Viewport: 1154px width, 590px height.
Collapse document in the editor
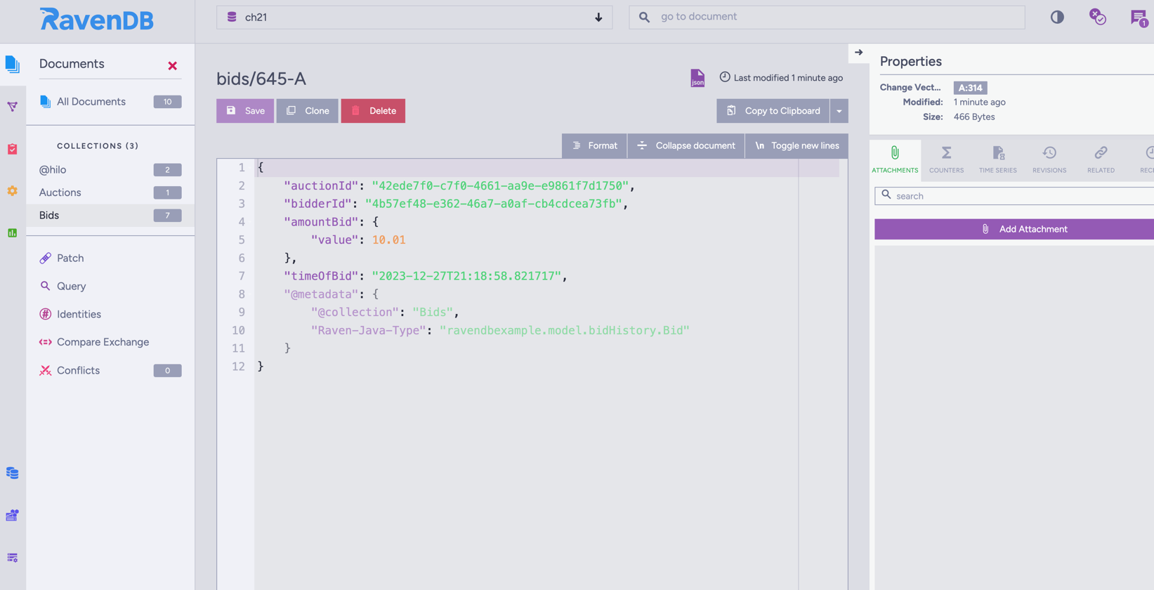click(686, 146)
